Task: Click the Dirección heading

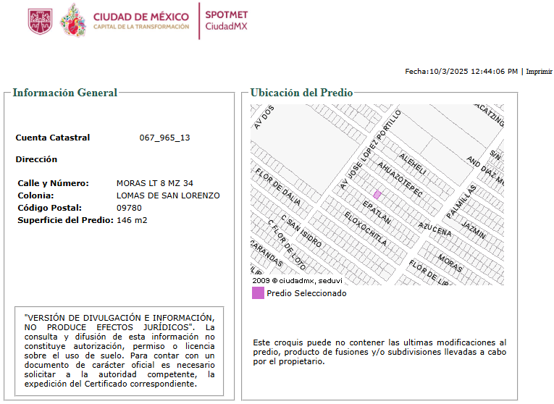Action: 36,159
